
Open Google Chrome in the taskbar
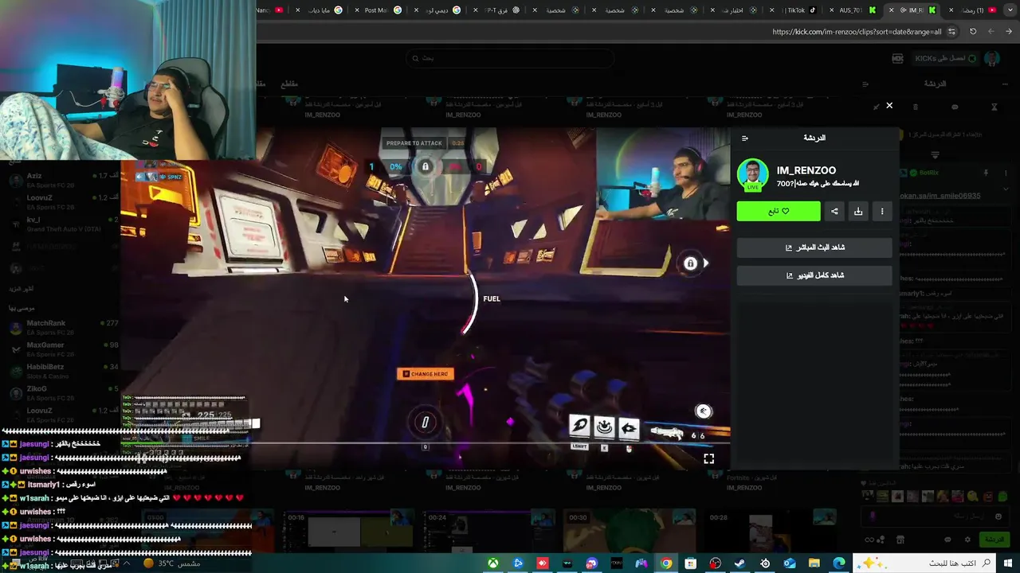click(666, 563)
